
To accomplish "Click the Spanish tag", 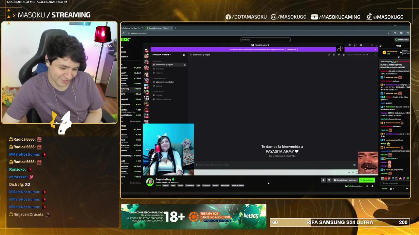I will point(166,185).
